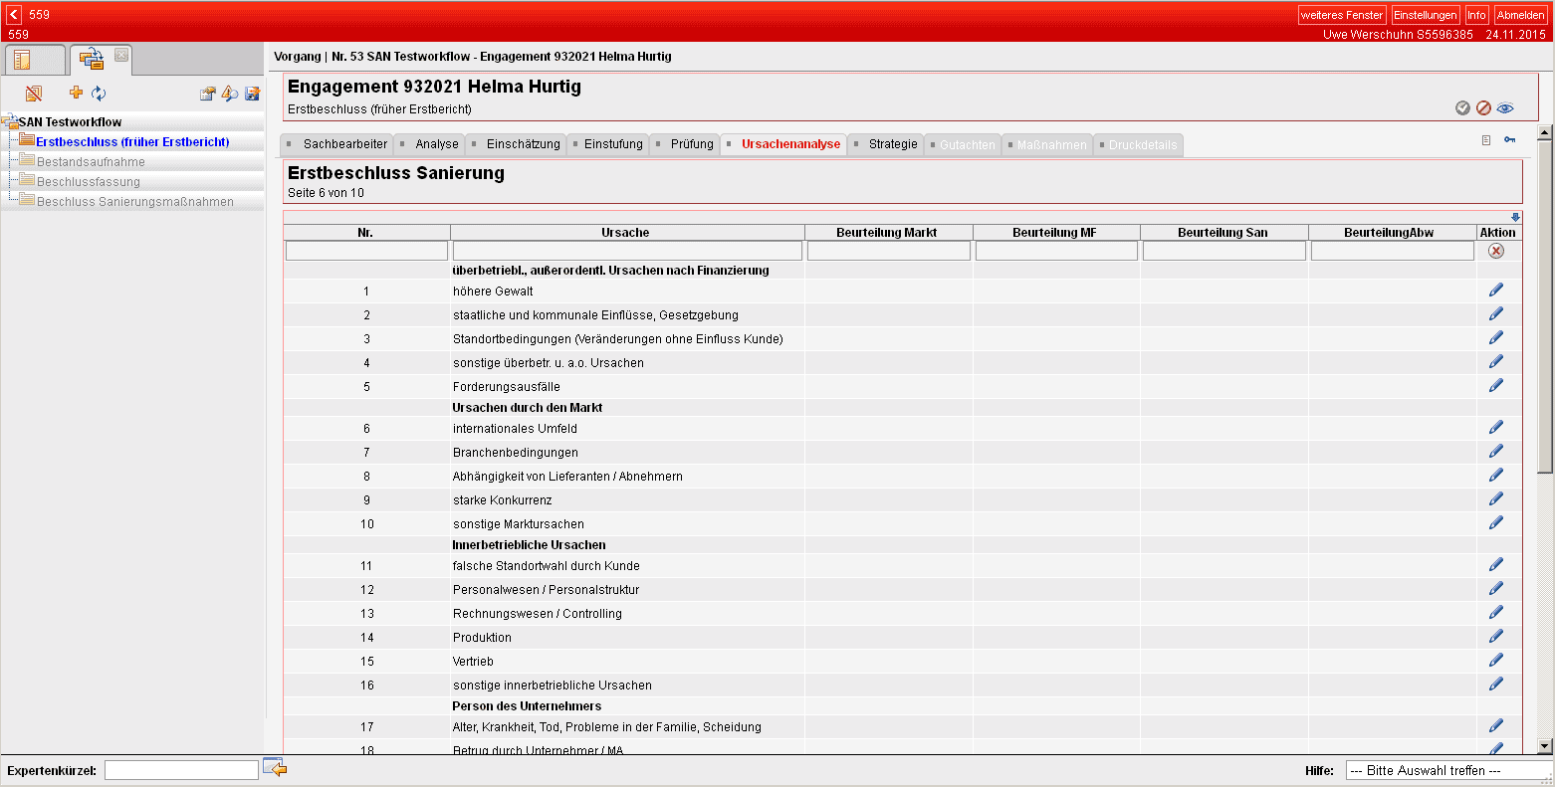This screenshot has height=787, width=1555.
Task: Select the Ursachenanalyse tab
Action: pos(783,144)
